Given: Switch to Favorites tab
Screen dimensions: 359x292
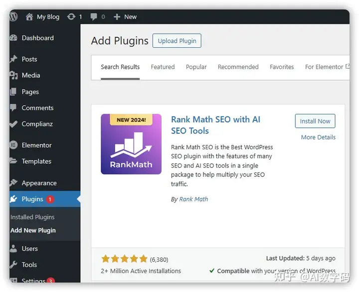Looking at the screenshot, I should pos(282,67).
